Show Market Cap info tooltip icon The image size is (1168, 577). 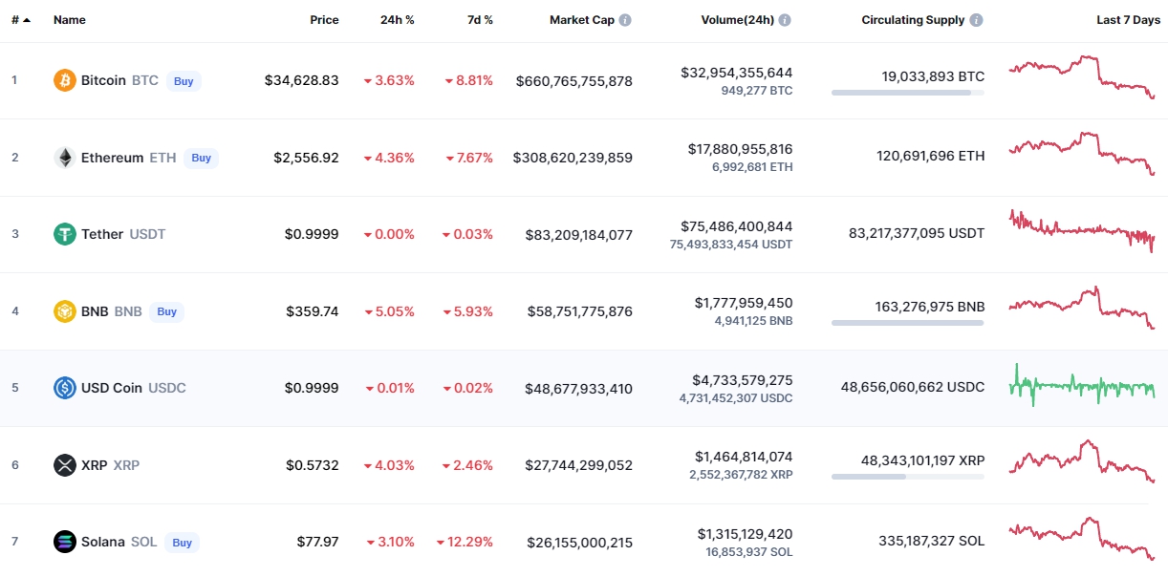625,20
